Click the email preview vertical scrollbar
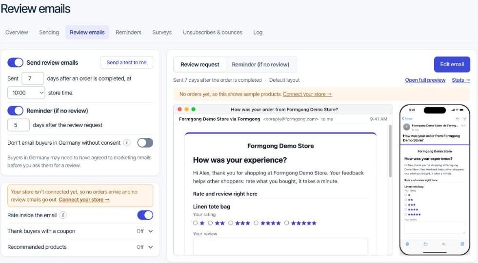Image resolution: width=478 pixels, height=263 pixels. point(390,151)
